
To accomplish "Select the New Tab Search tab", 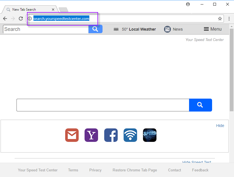I will [x=30, y=10].
